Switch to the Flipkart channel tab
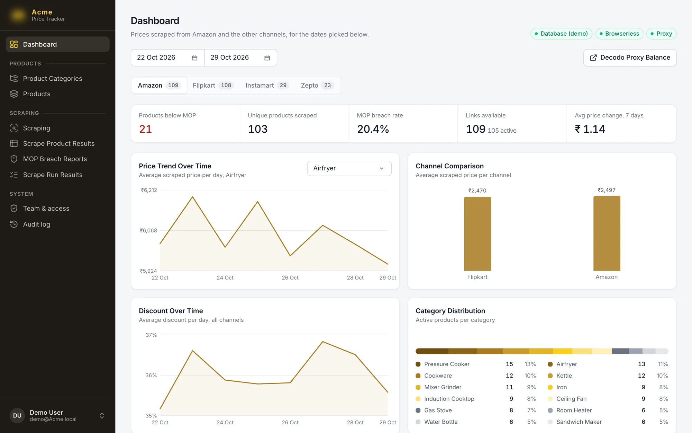 pyautogui.click(x=212, y=86)
